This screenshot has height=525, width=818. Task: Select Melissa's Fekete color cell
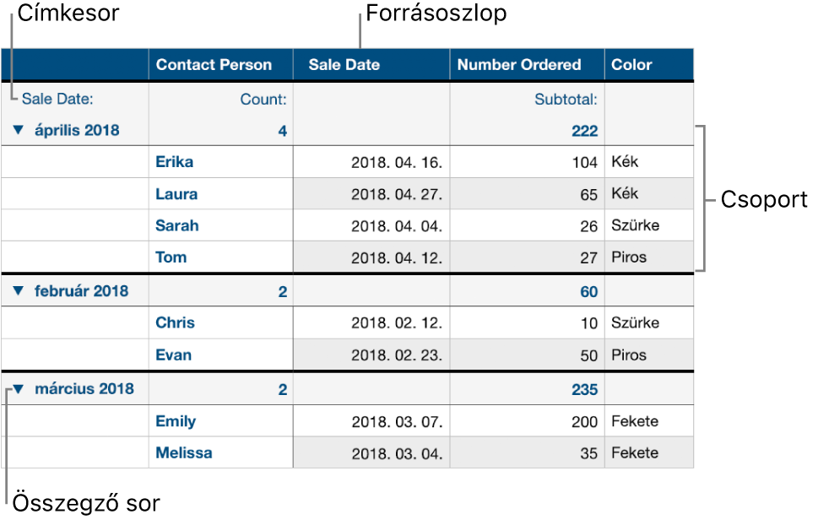pyautogui.click(x=649, y=453)
